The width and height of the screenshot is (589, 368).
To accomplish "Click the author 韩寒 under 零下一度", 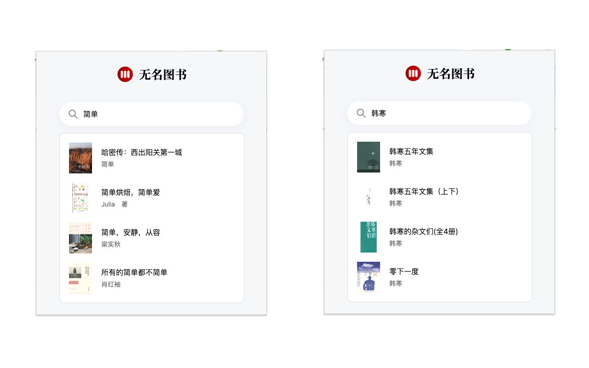I will pyautogui.click(x=396, y=283).
